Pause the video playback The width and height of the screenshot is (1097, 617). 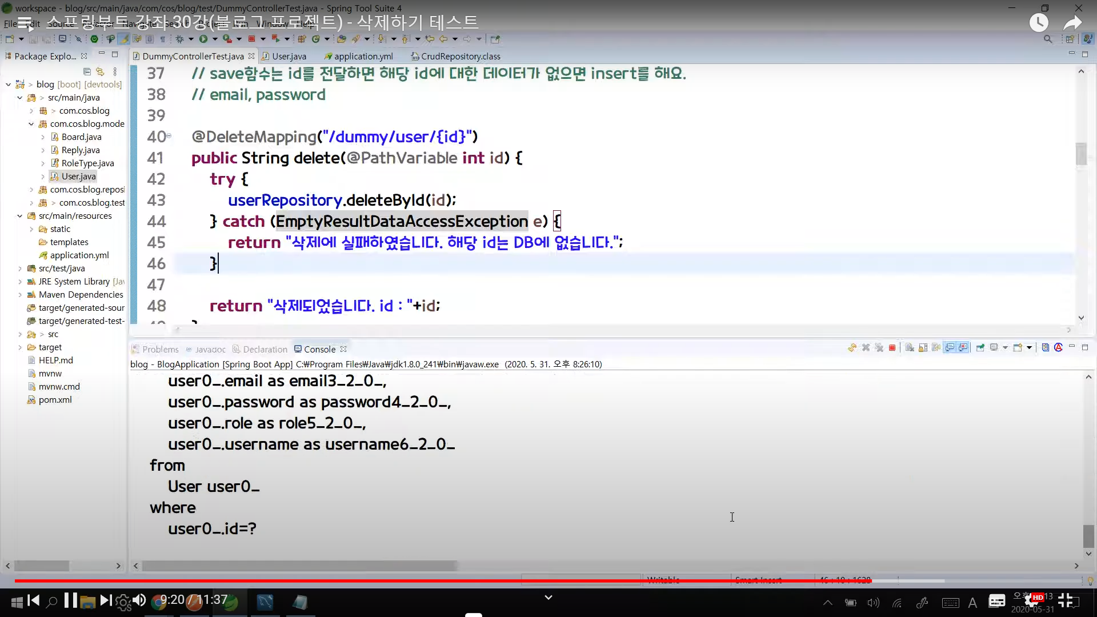click(x=71, y=600)
